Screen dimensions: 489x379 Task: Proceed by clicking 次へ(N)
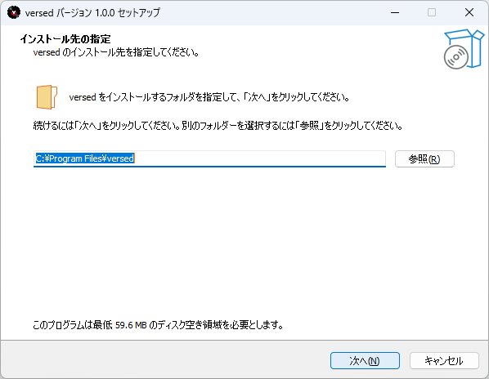click(x=365, y=361)
